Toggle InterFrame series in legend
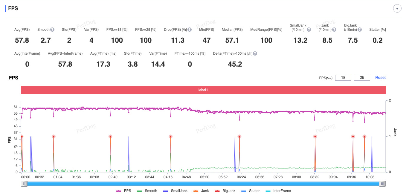The image size is (406, 195). (x=278, y=191)
